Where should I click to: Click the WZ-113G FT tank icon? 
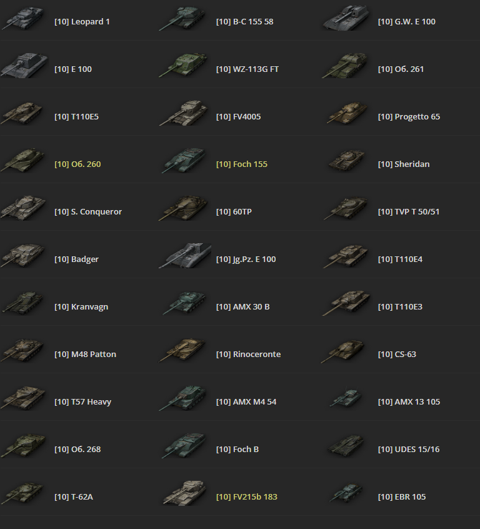183,66
